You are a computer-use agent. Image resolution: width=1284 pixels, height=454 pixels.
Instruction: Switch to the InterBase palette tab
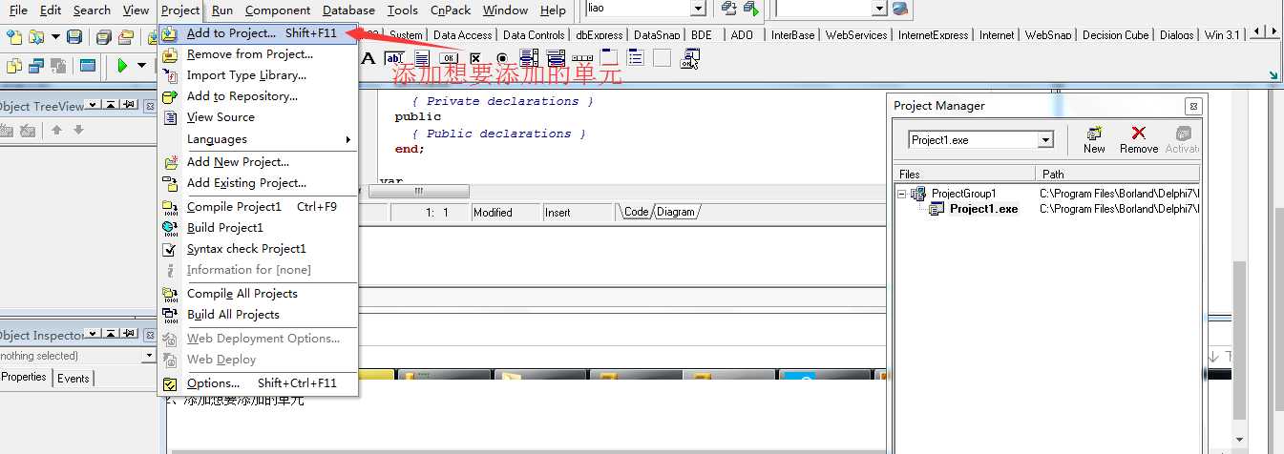tap(792, 35)
